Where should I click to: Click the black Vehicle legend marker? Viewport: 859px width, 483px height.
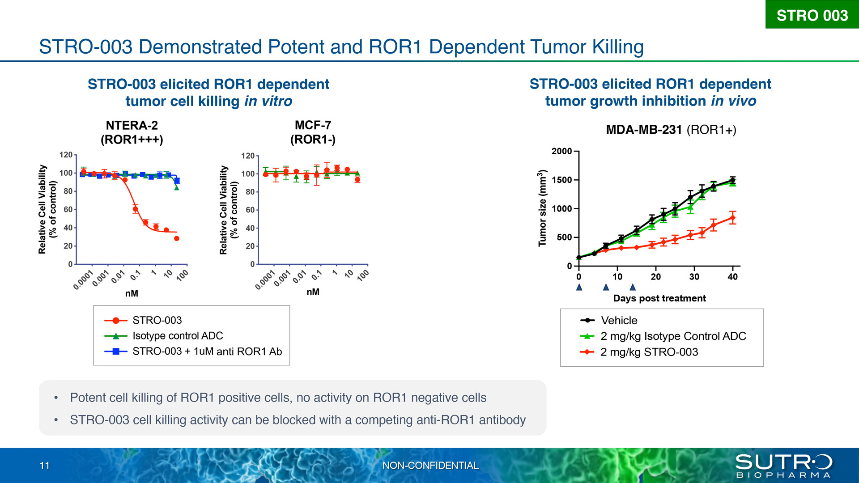[587, 320]
